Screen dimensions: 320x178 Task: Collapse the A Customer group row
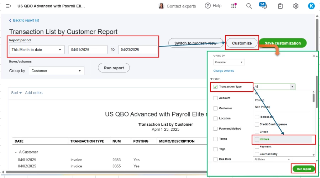coord(16,152)
